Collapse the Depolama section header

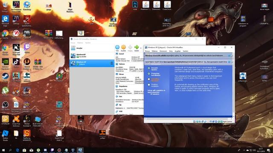point(123,86)
